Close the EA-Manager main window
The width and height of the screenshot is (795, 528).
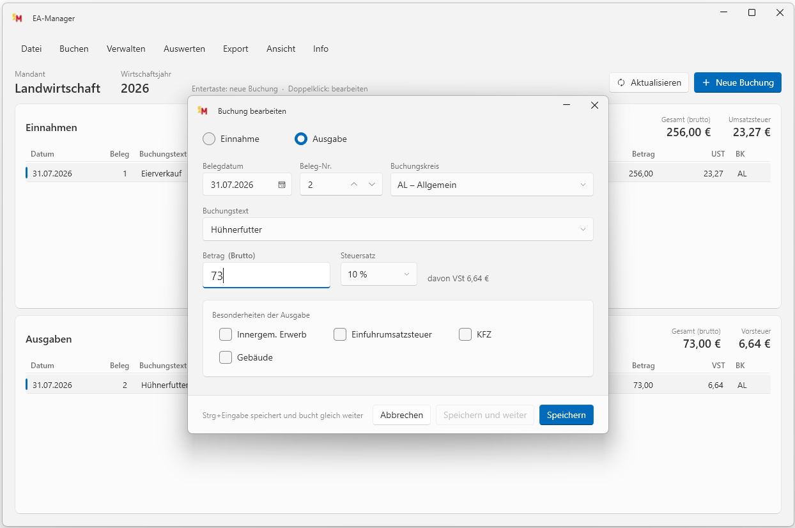click(x=780, y=12)
